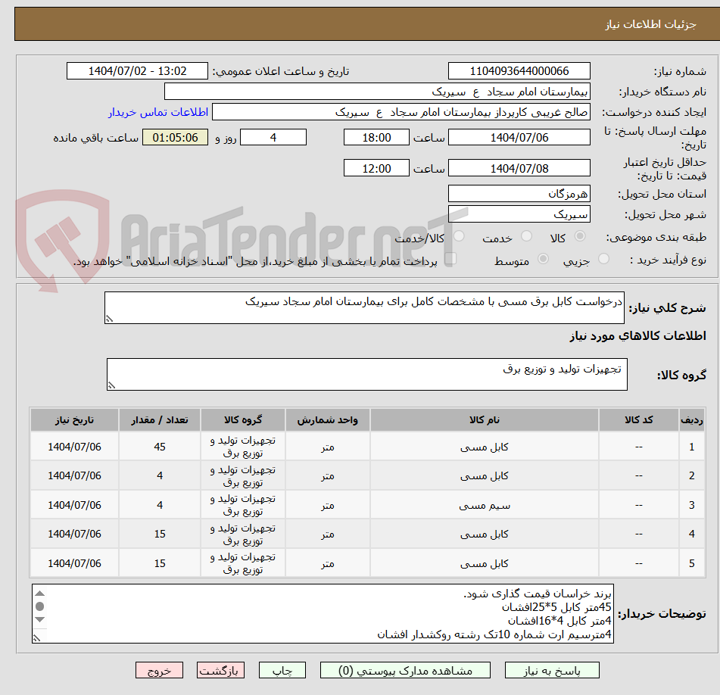Image resolution: width=720 pixels, height=695 pixels.
Task: Click the چاپ button
Action: (282, 670)
